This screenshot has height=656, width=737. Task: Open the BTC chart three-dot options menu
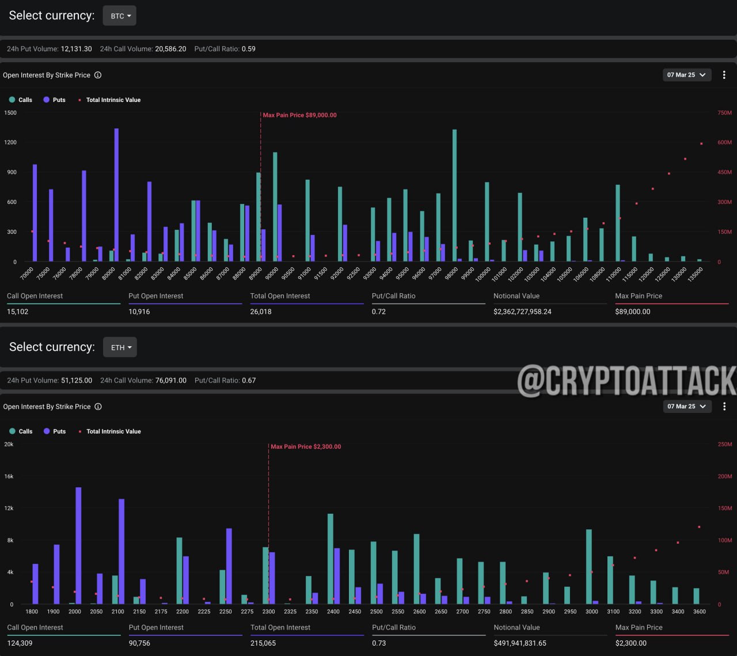724,75
